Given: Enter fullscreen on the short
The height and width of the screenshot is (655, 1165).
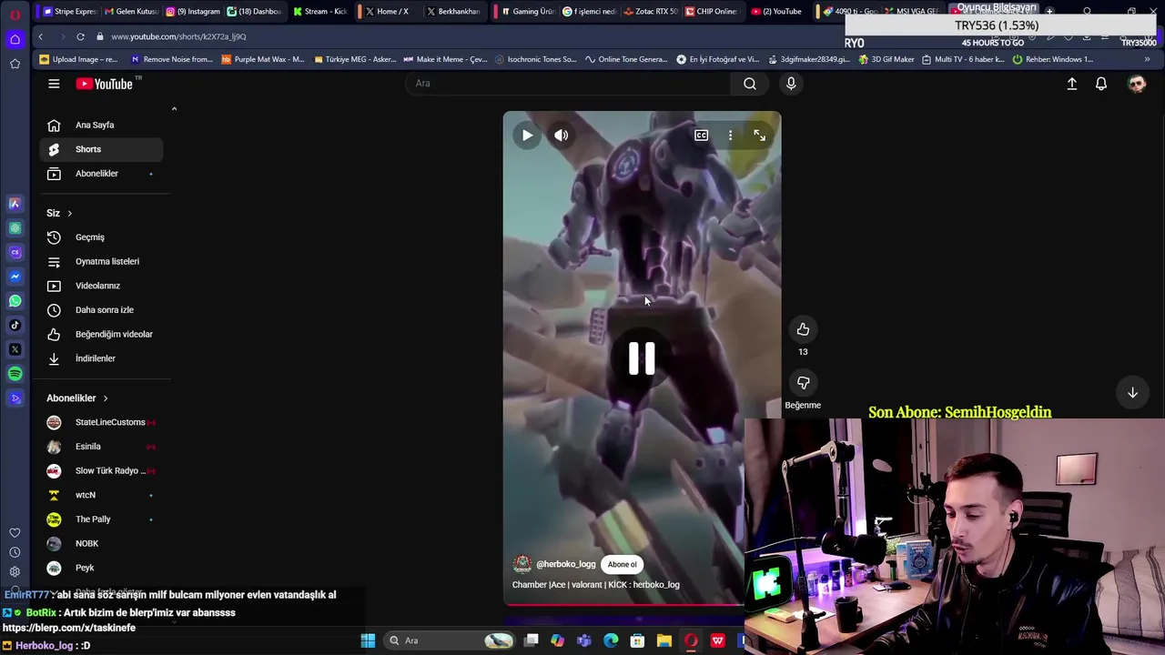Looking at the screenshot, I should [x=759, y=136].
